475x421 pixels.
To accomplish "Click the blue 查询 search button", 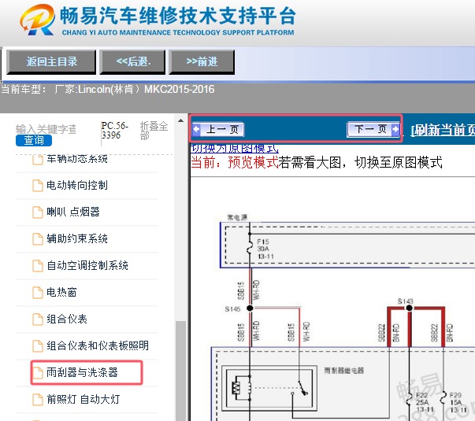I will coord(34,140).
